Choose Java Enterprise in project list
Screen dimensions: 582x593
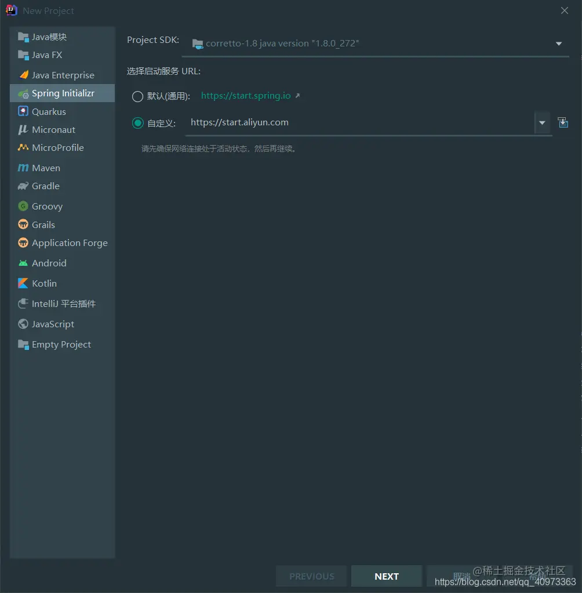pos(63,75)
